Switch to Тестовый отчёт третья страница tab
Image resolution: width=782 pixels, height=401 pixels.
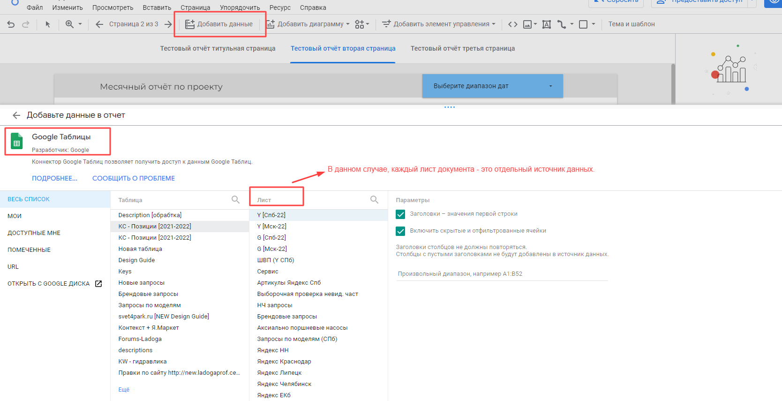463,49
